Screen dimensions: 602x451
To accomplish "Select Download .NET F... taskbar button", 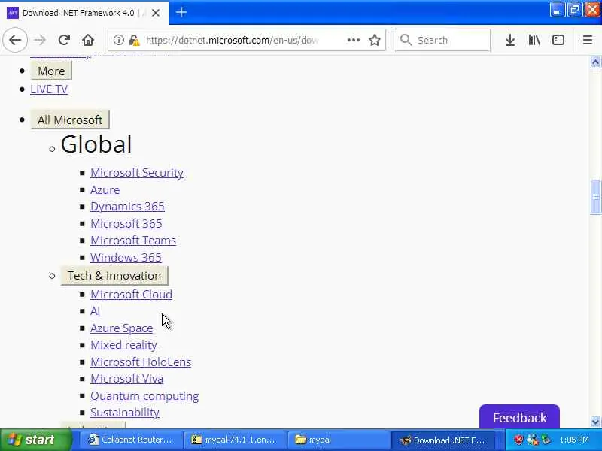I will pyautogui.click(x=442, y=440).
